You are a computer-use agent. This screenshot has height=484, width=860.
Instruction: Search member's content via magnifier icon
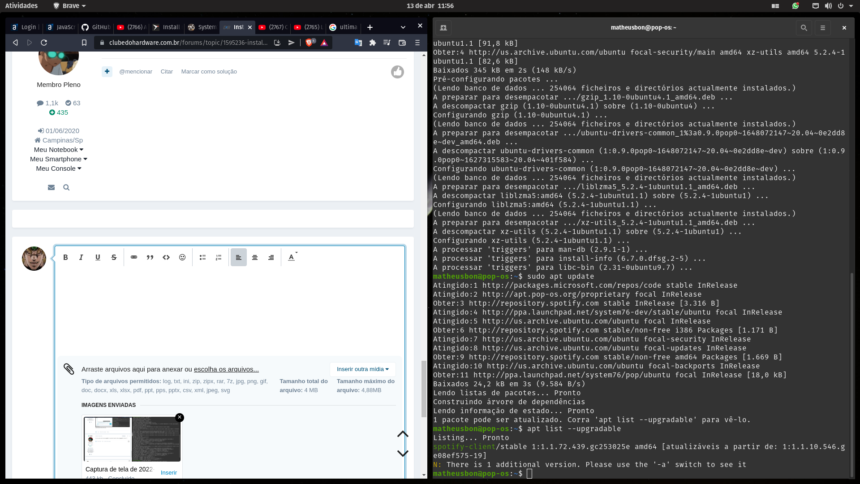(x=66, y=187)
